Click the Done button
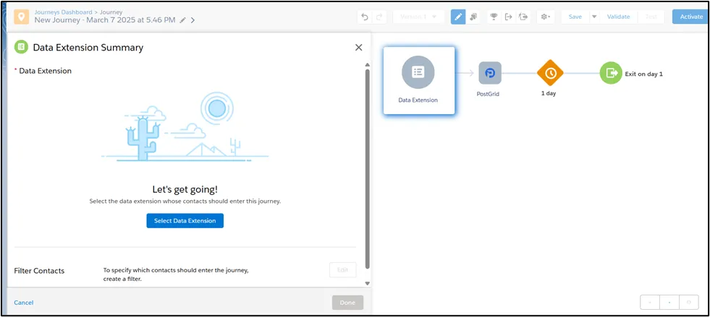Viewport: 710px width, 317px height. [x=347, y=303]
